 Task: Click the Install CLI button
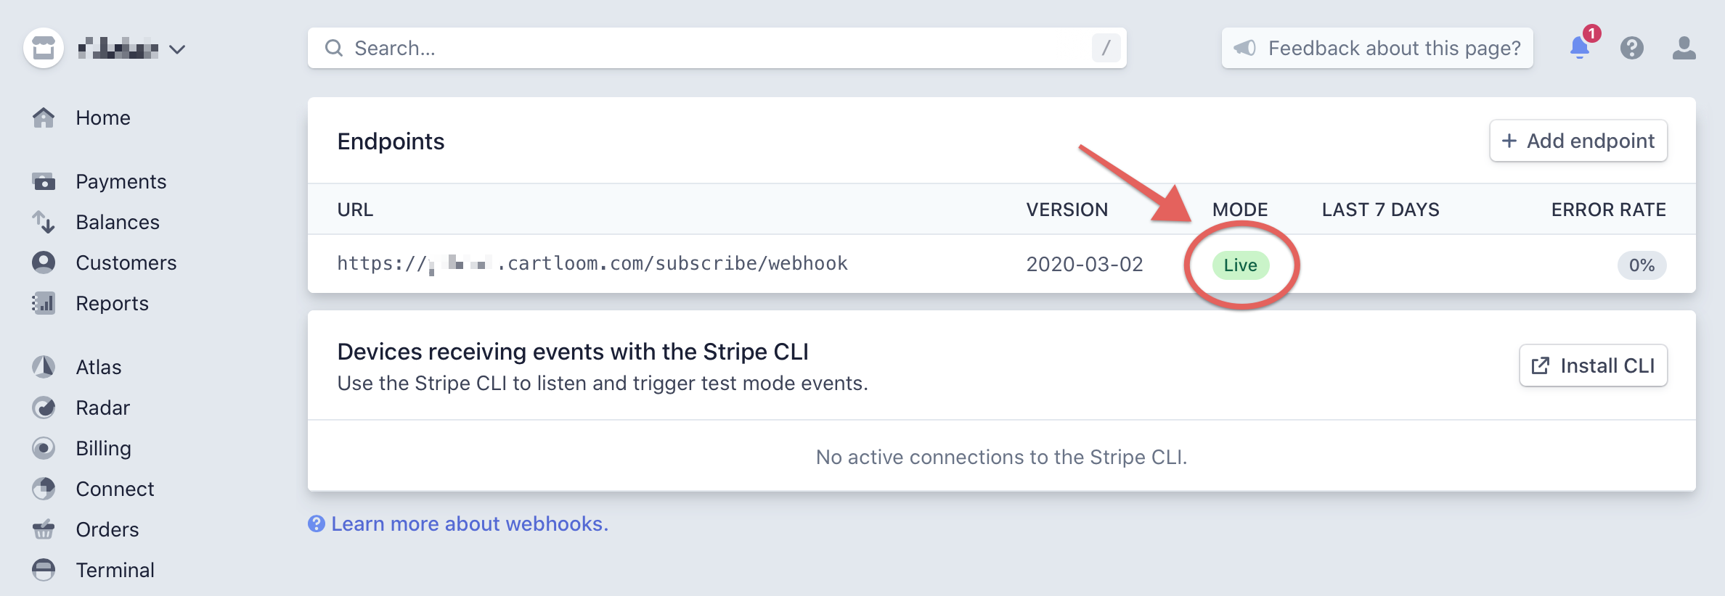tap(1593, 365)
